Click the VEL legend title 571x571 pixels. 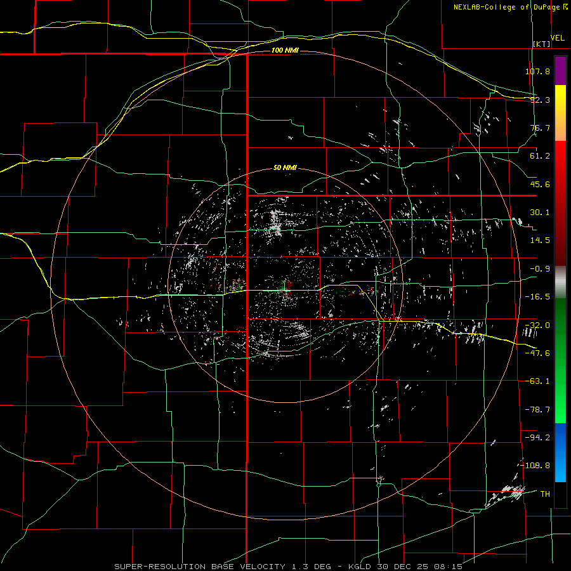tap(558, 37)
